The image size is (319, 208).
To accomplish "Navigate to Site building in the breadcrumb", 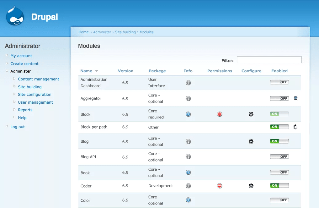I will click(x=125, y=32).
